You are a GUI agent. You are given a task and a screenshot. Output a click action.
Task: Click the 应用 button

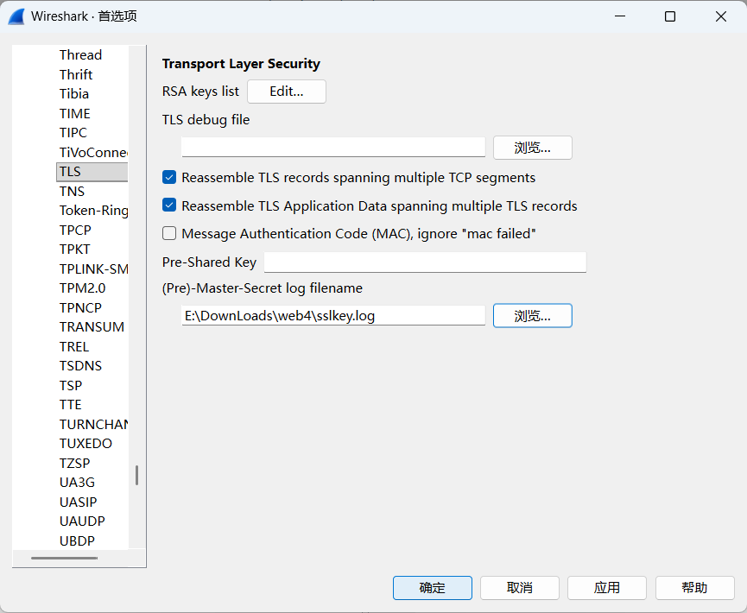[x=607, y=588]
